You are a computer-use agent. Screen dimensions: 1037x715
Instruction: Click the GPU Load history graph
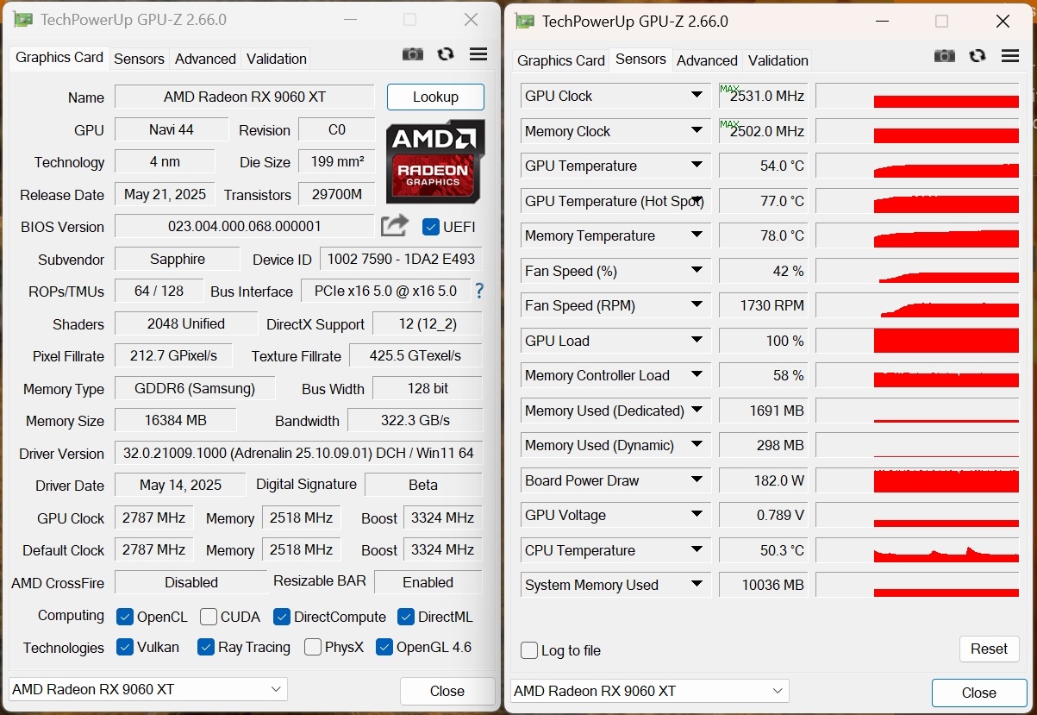click(x=917, y=340)
